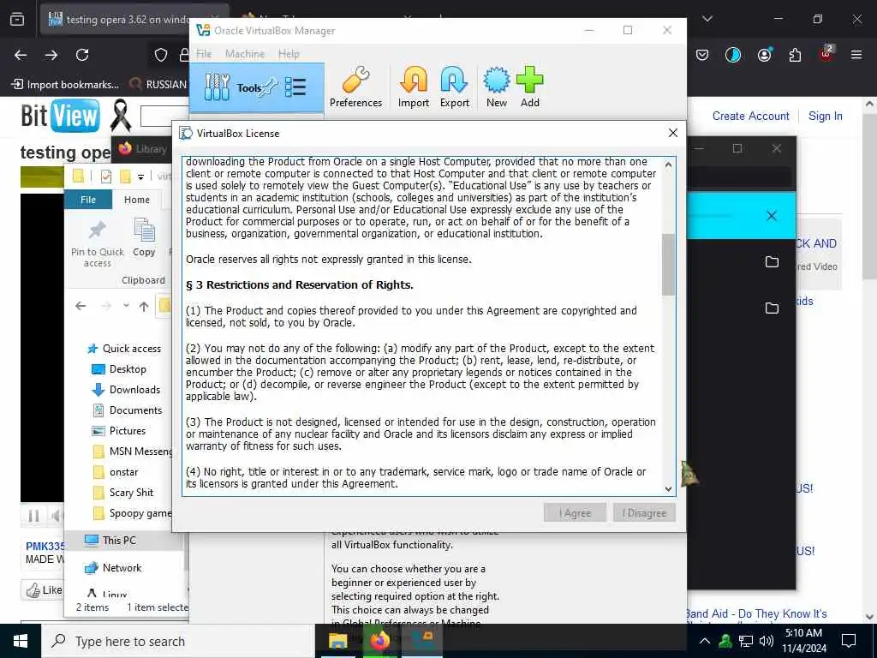Image resolution: width=877 pixels, height=658 pixels.
Task: Click Create Account link
Action: (750, 116)
